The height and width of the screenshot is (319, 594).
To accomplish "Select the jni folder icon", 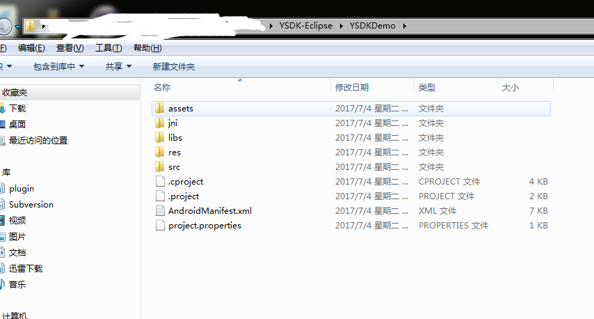I will coord(159,123).
